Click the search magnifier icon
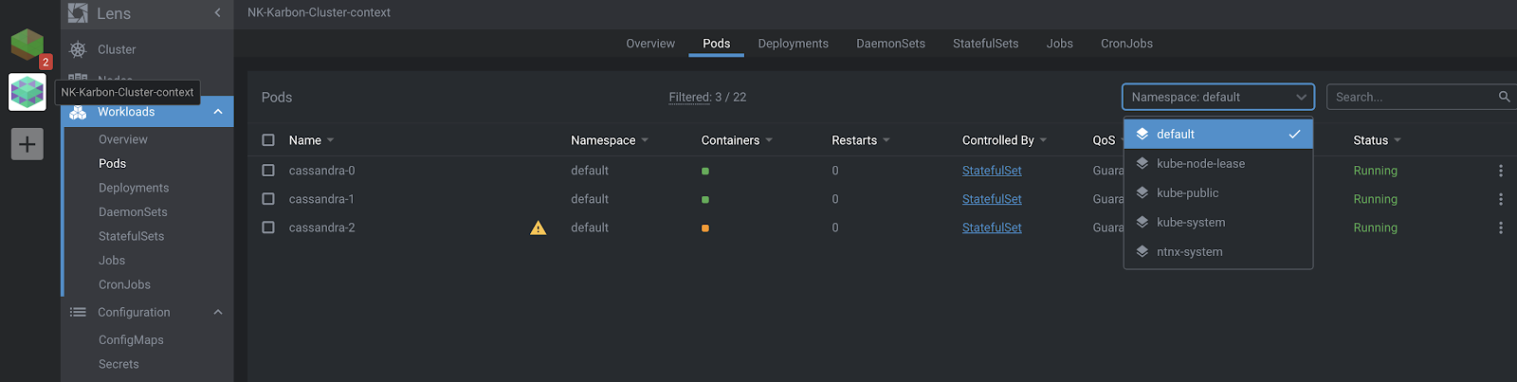 pyautogui.click(x=1504, y=97)
